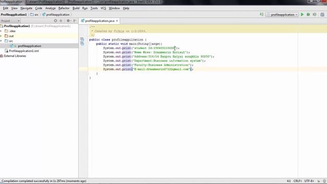This screenshot has width=327, height=184.
Task: Click the student Id print statement line
Action: (x=141, y=48)
